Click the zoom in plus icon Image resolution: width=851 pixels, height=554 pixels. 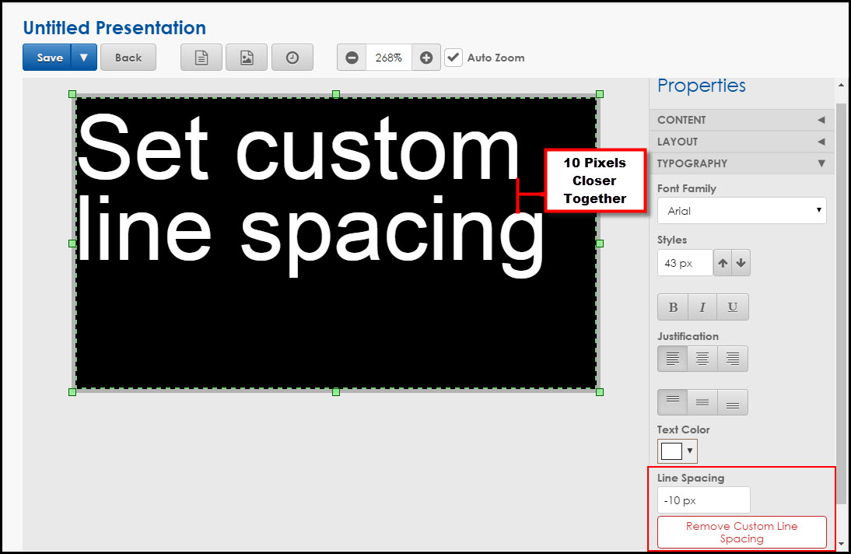(x=425, y=57)
